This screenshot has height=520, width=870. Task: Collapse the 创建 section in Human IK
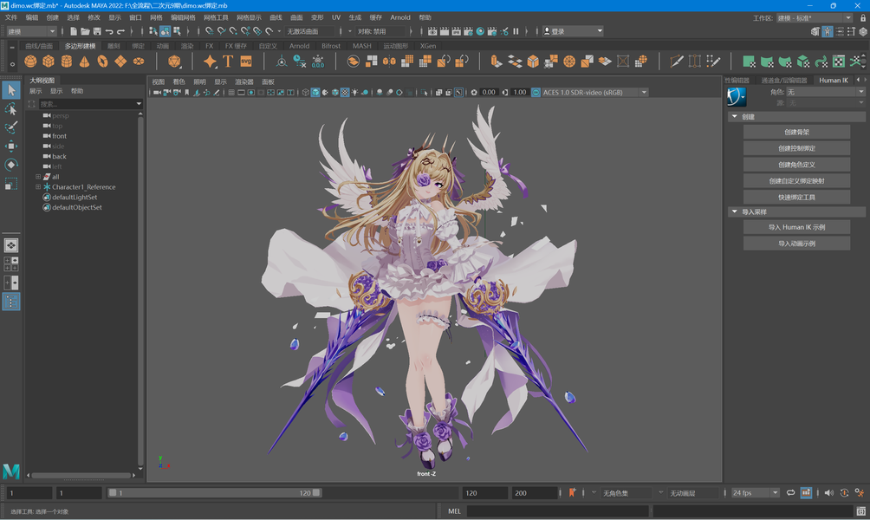[735, 116]
